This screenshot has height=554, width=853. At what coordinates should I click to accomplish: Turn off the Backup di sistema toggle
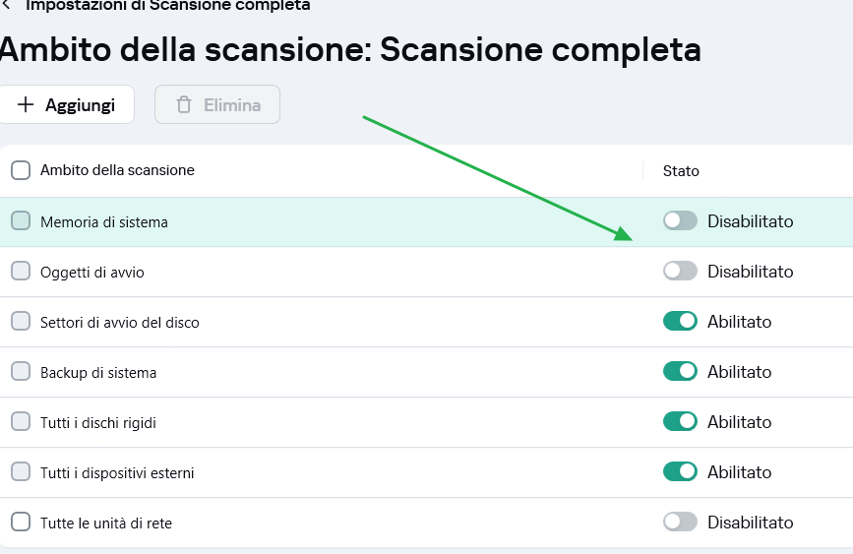(x=680, y=371)
